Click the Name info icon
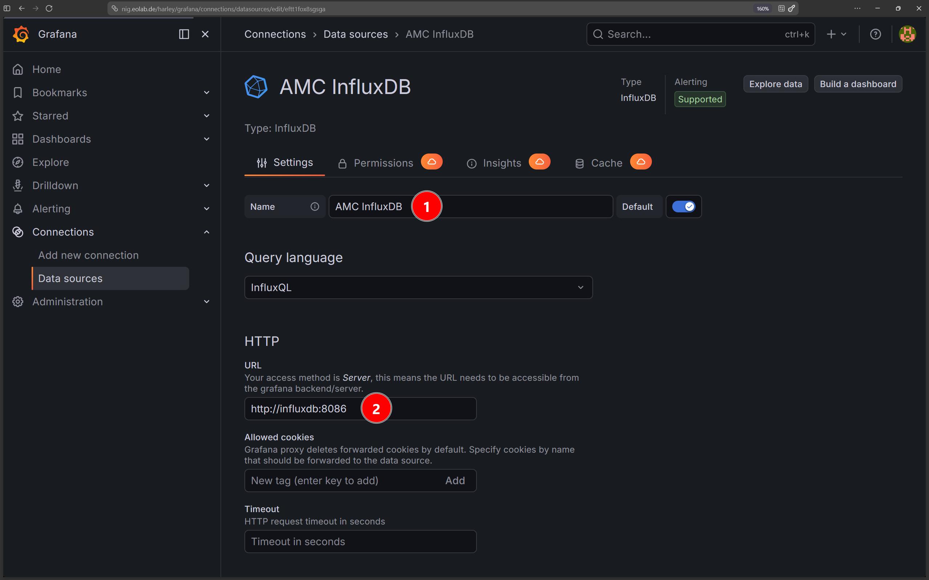Image resolution: width=929 pixels, height=580 pixels. click(x=315, y=207)
